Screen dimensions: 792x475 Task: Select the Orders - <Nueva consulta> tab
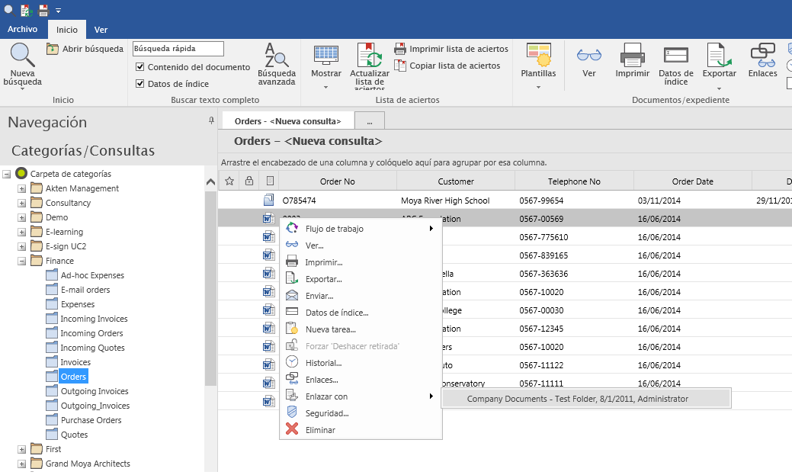point(288,121)
